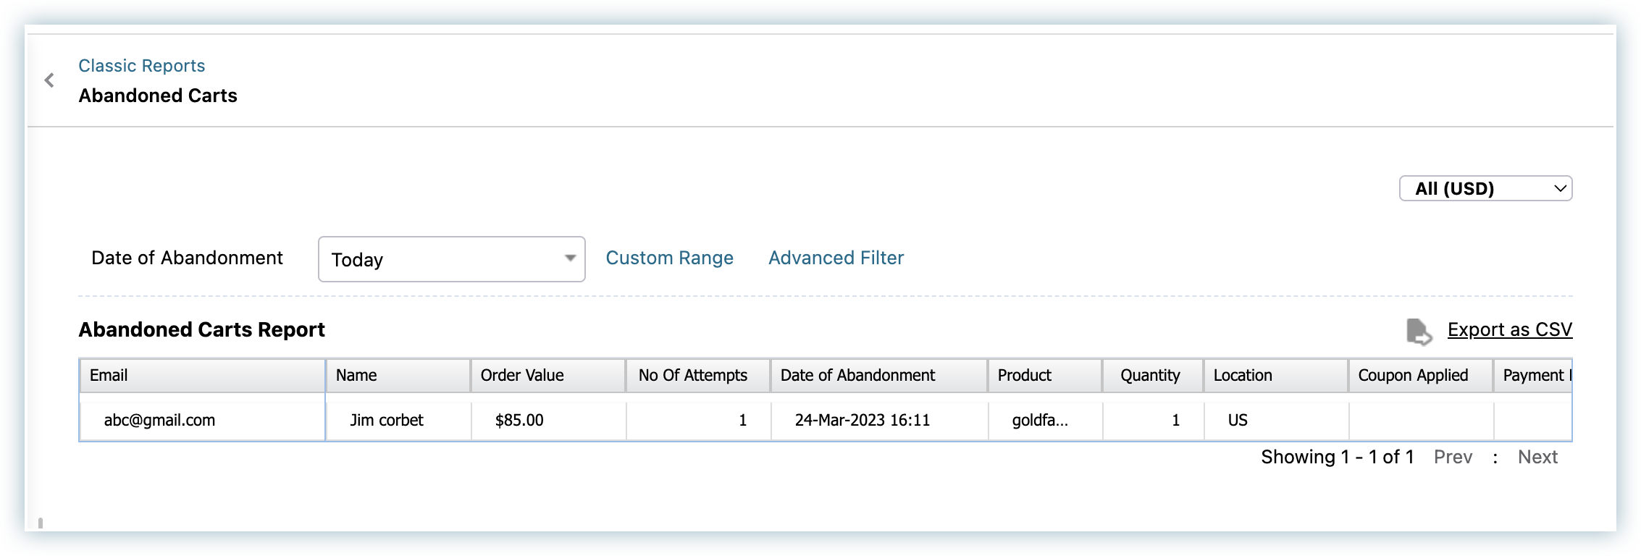Image resolution: width=1641 pixels, height=556 pixels.
Task: Go to the Prev results page
Action: [1453, 458]
